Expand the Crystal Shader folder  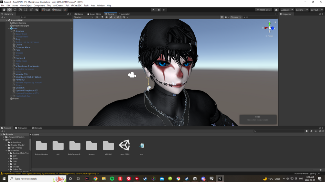click(x=6, y=145)
